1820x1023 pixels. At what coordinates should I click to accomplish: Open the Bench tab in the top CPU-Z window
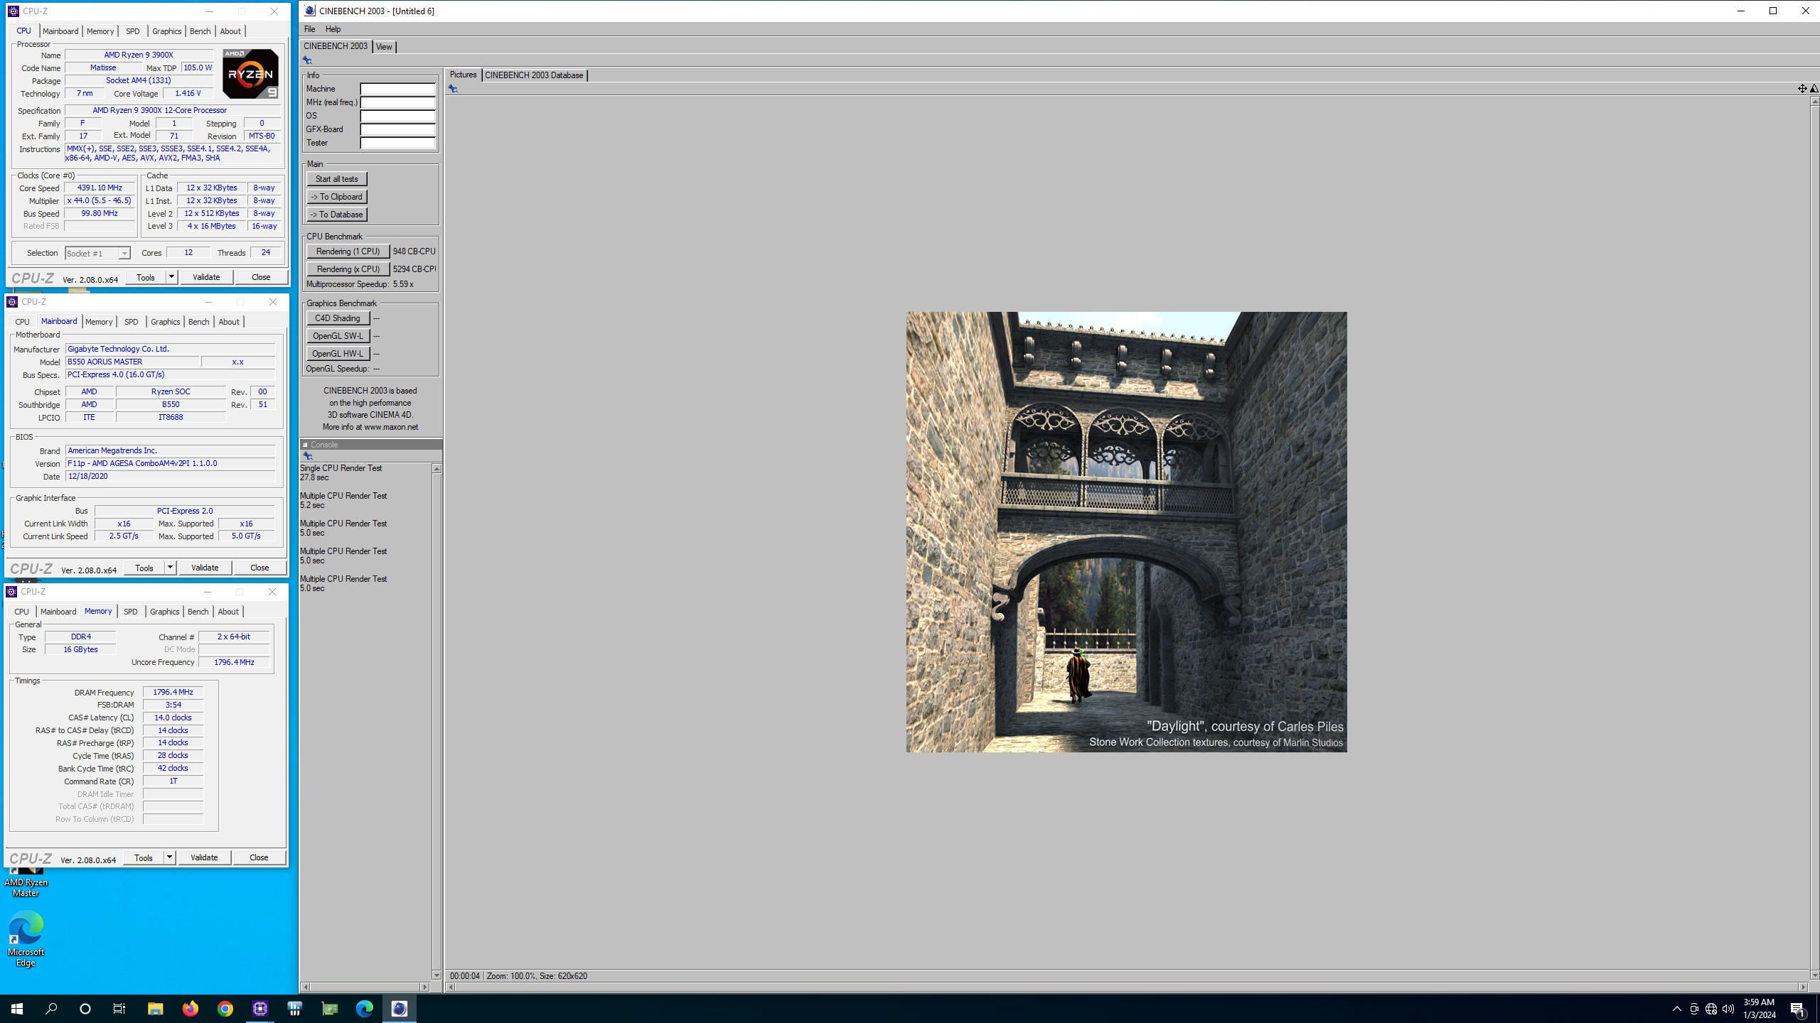click(200, 31)
